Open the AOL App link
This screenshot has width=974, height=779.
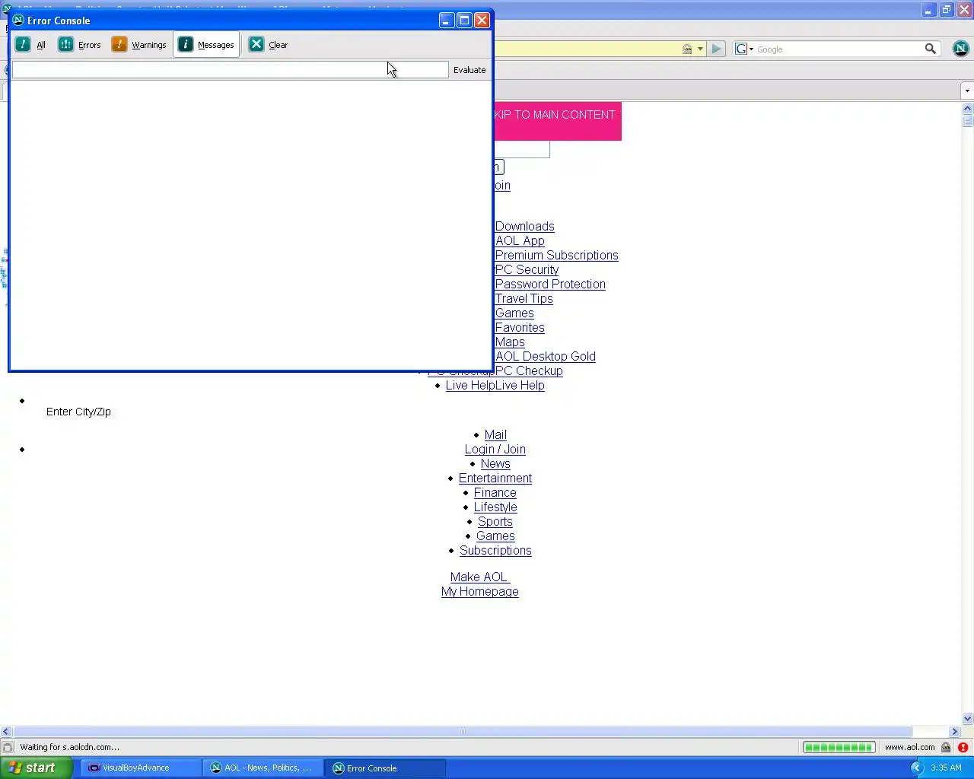click(x=520, y=241)
